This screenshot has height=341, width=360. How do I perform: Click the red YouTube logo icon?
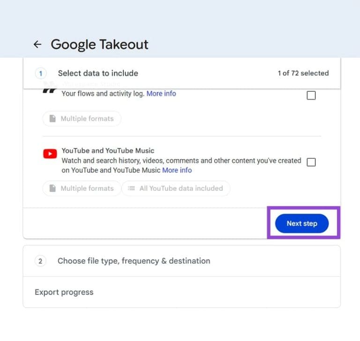(50, 154)
